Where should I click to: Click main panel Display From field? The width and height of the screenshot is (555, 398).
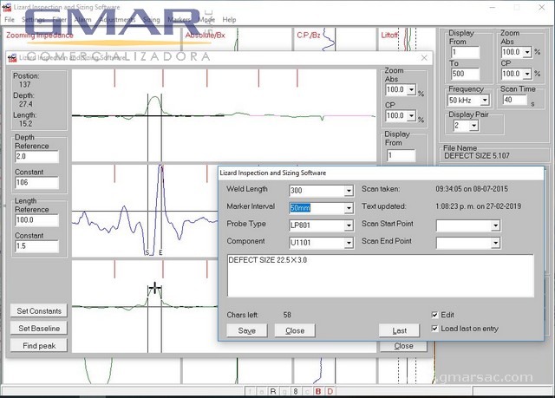tap(465, 52)
